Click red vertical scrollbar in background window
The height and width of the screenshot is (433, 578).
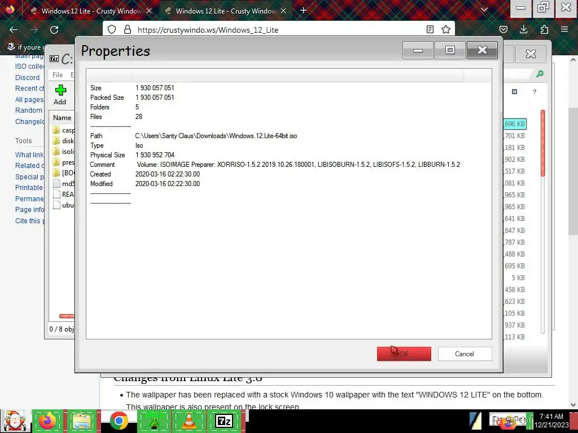tap(542, 143)
